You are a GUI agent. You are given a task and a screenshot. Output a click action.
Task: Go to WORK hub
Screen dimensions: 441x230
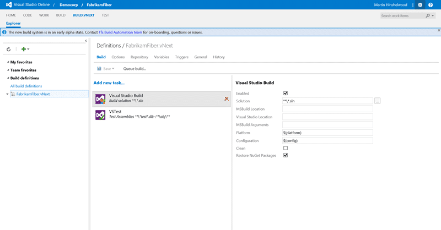click(44, 15)
